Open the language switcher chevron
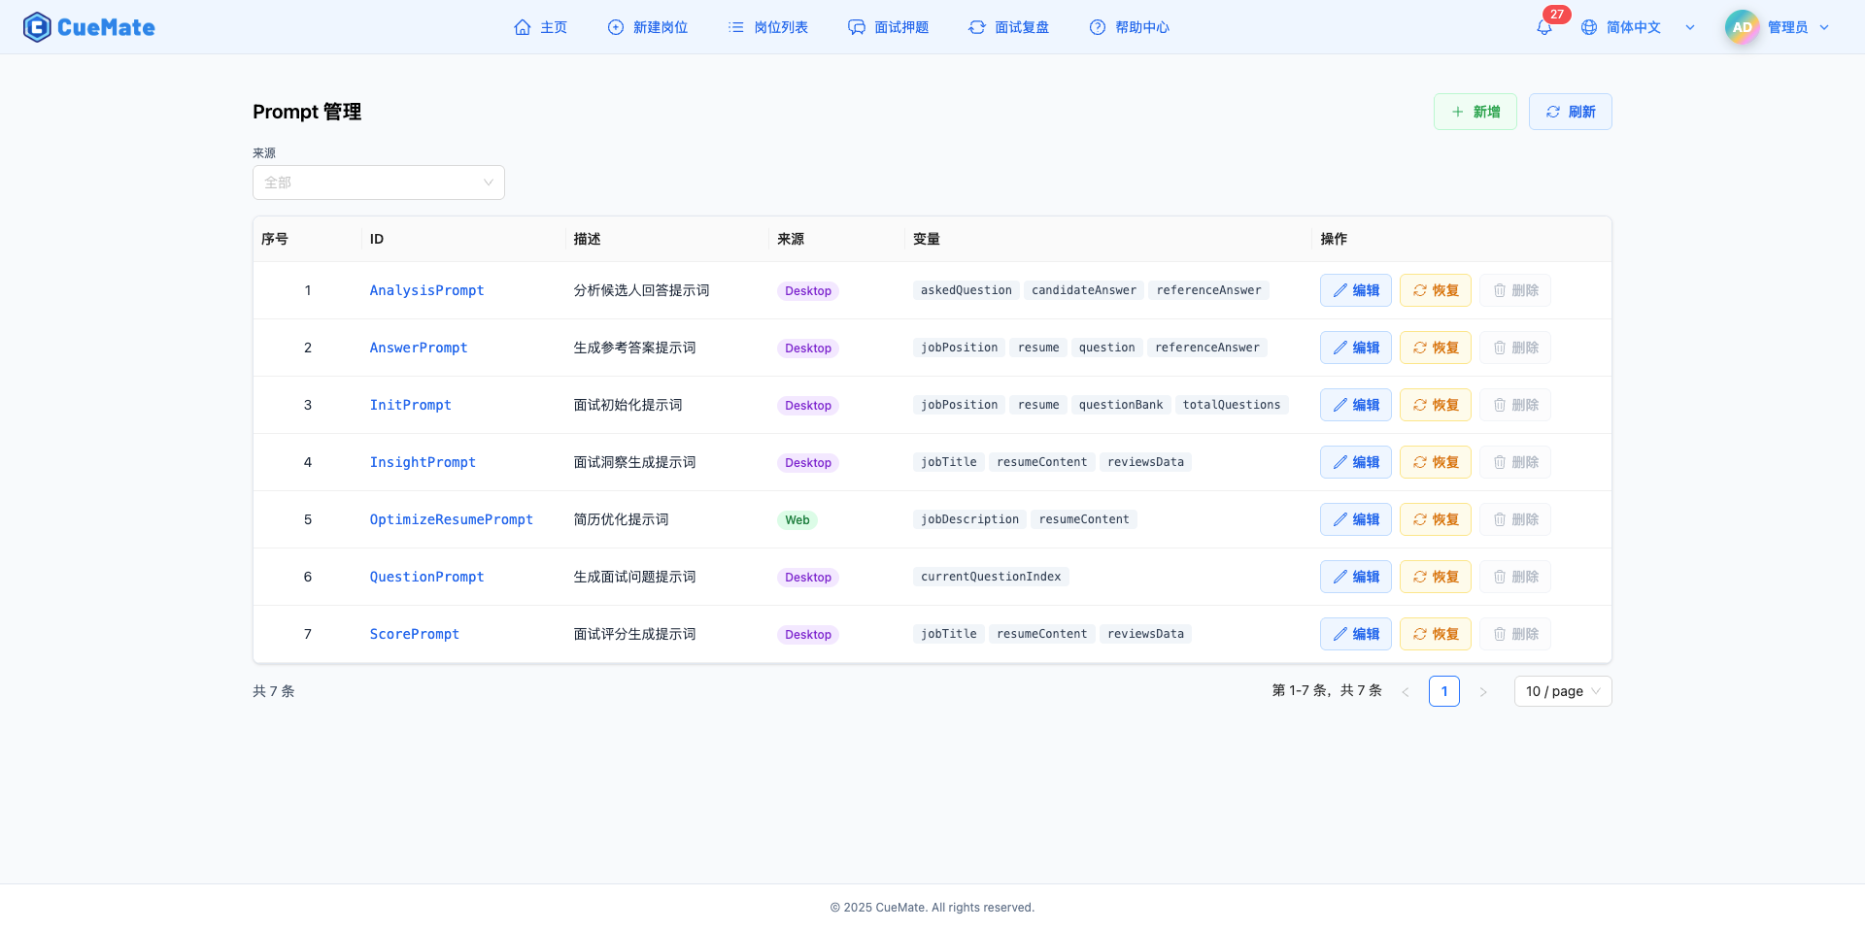1865x930 pixels. (1690, 27)
